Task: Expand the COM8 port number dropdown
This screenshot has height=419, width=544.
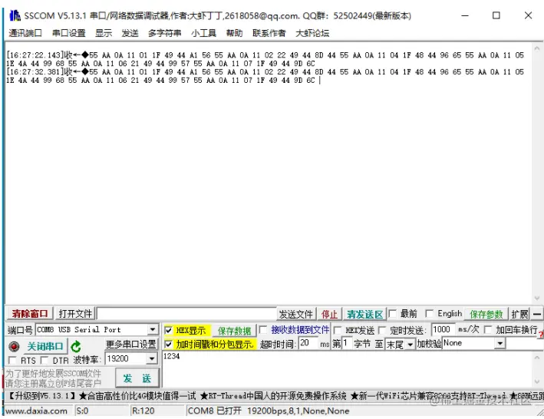Action: [153, 329]
